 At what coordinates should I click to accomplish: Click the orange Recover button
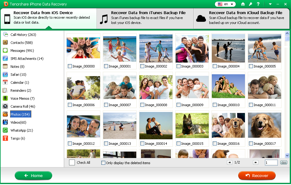click(257, 175)
